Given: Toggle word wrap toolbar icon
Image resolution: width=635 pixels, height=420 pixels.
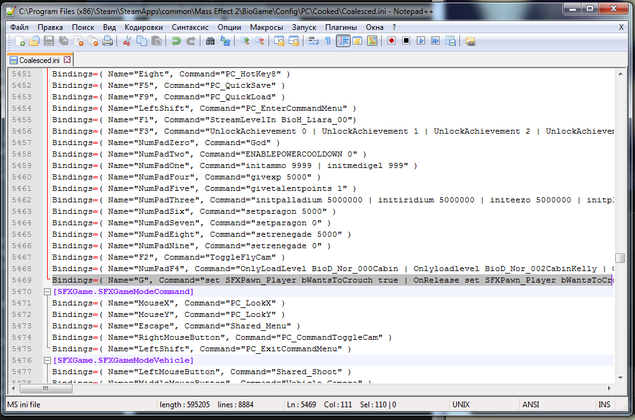Looking at the screenshot, I should (x=314, y=41).
